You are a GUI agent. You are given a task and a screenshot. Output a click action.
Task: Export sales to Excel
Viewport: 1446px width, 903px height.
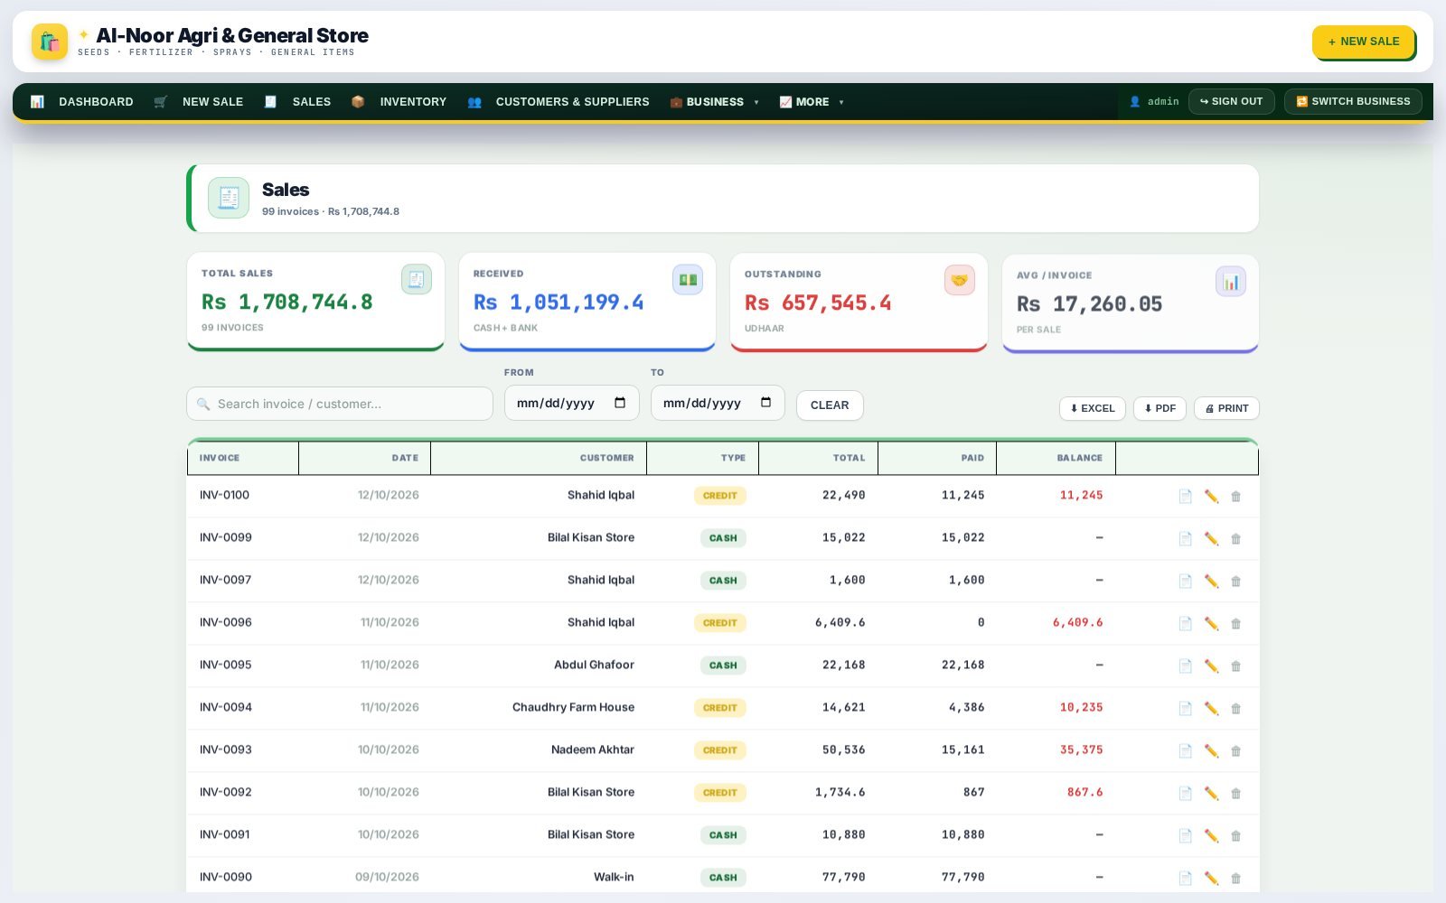1093,408
